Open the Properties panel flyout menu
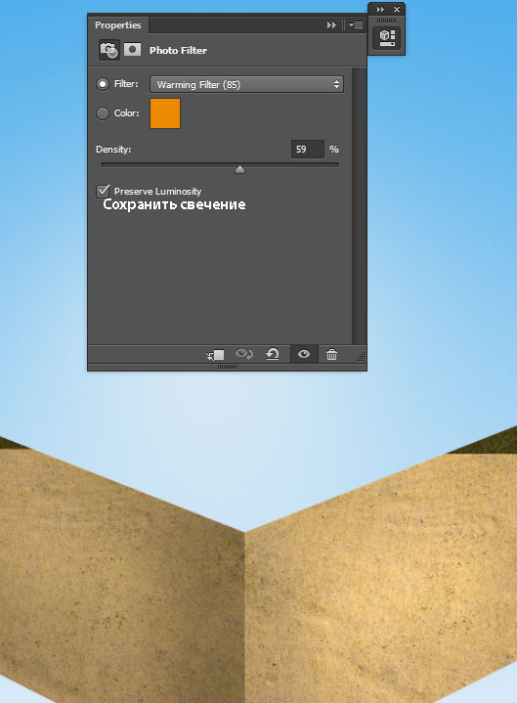The height and width of the screenshot is (703, 517). coord(356,25)
